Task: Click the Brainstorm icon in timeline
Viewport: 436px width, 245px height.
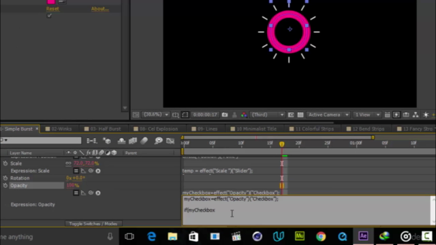Action: click(159, 141)
